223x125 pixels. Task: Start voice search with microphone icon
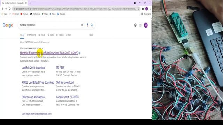click(x=87, y=25)
